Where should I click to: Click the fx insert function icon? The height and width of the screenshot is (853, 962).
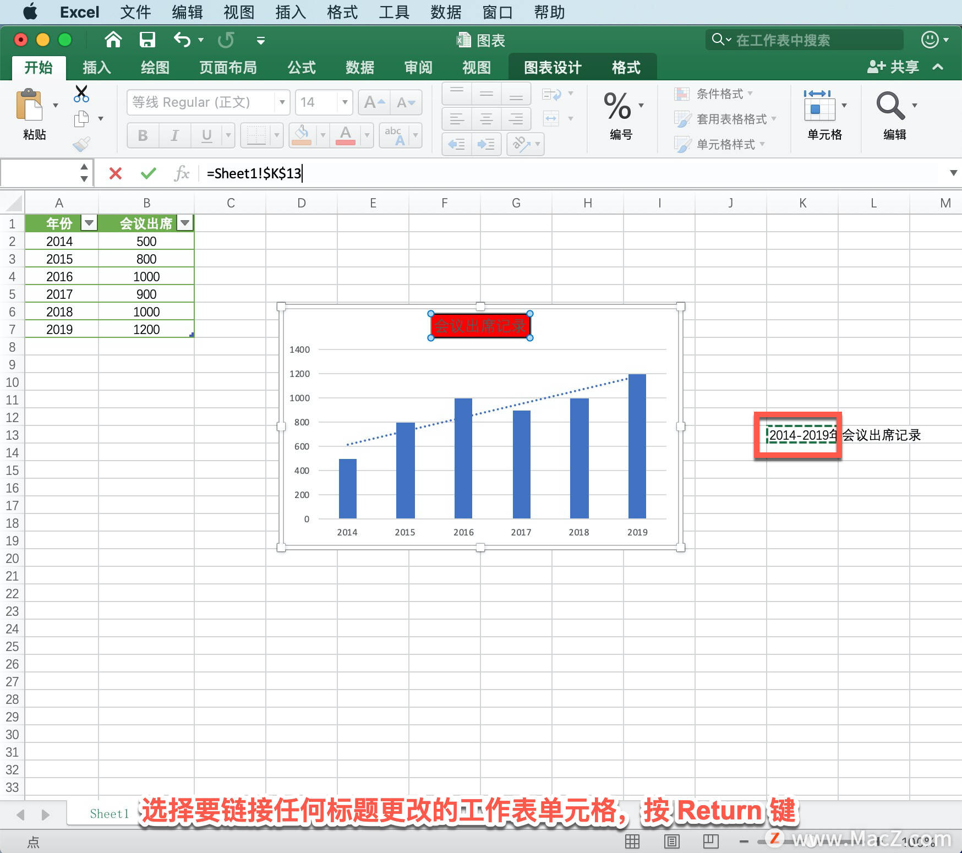pos(182,174)
